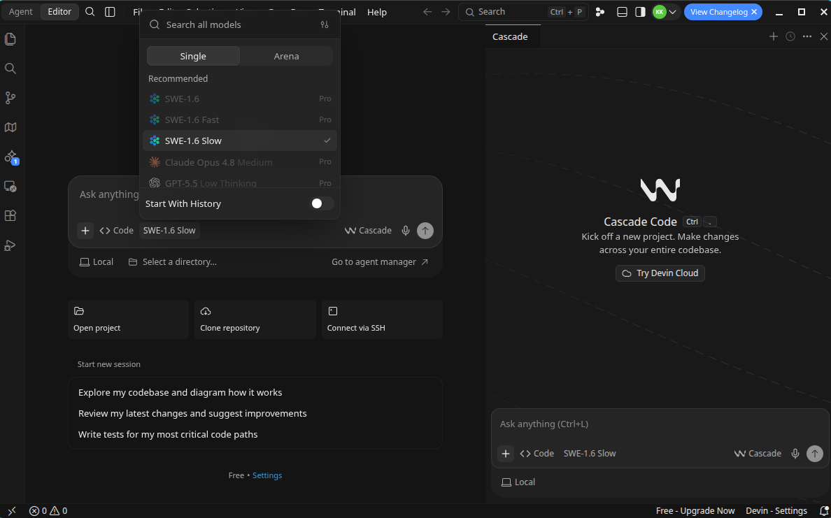
Task: Toggle the sidebar layout icon beside magnifier
Action: [x=110, y=12]
